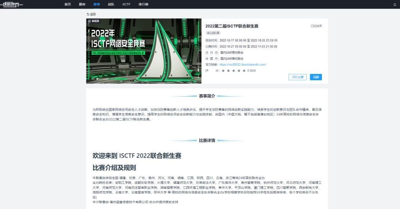
Task: Open the 战队 navigation item
Action: (x=111, y=4)
